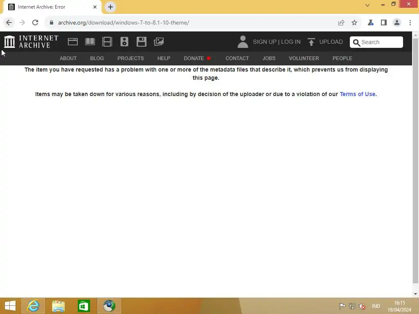
Task: Open the JOBS menu item
Action: [269, 58]
